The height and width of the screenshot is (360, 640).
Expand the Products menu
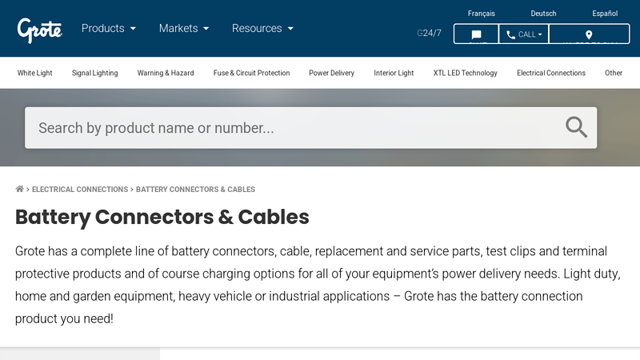coord(109,28)
